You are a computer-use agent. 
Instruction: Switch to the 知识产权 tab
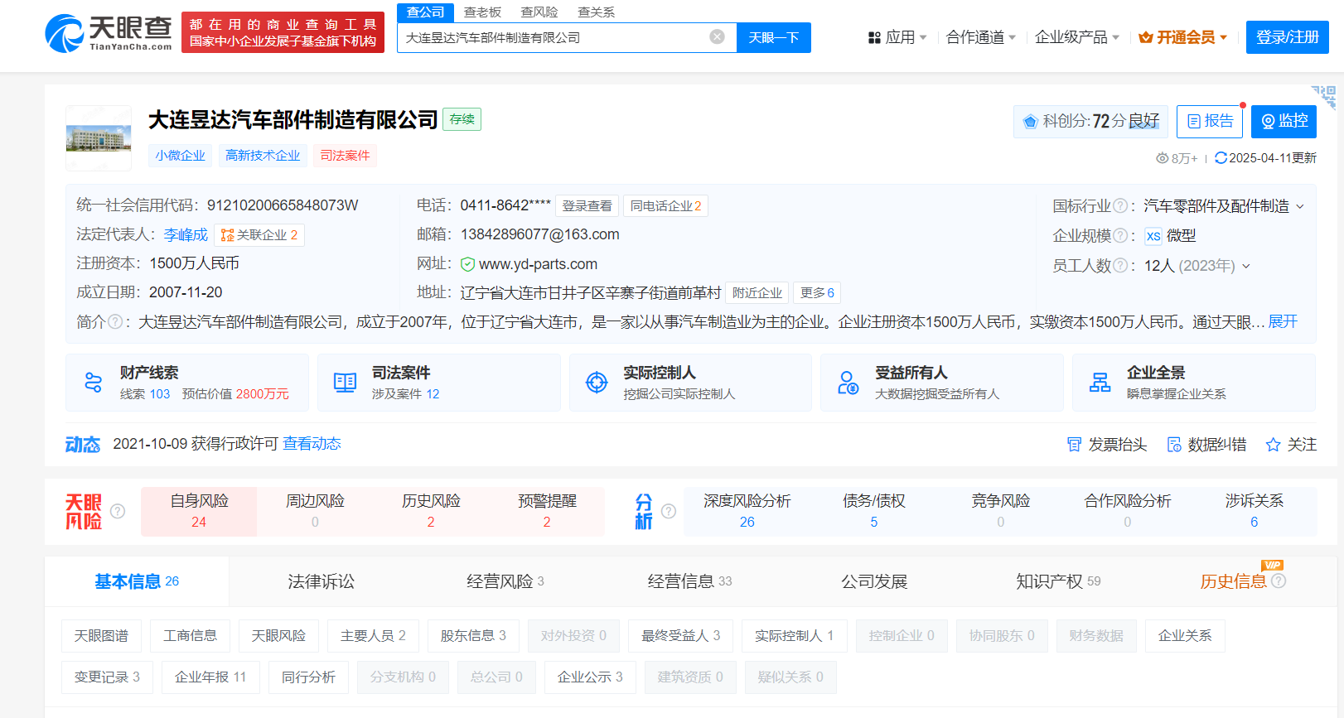click(x=1058, y=581)
